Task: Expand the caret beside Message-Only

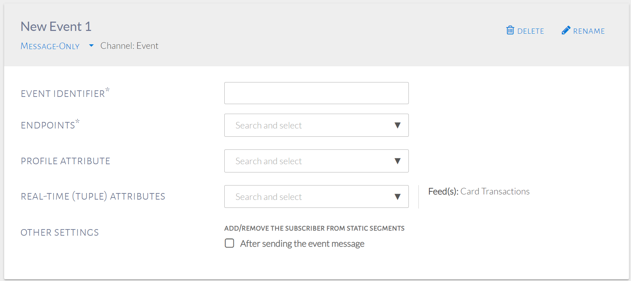Action: (x=91, y=45)
